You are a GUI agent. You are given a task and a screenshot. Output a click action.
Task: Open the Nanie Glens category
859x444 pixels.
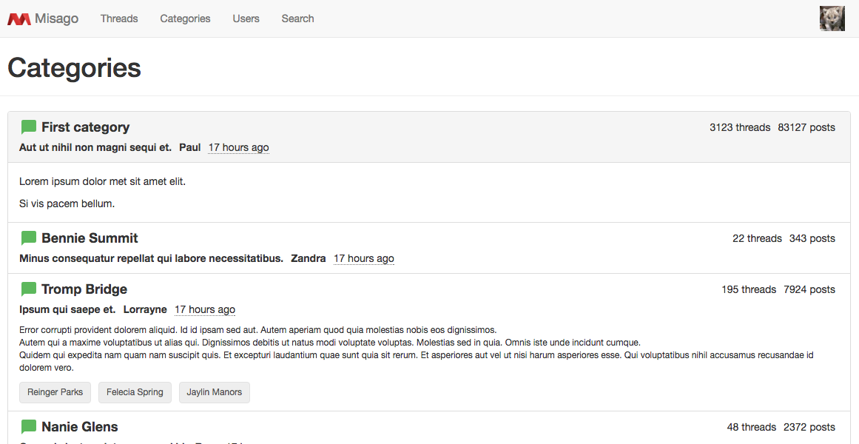(x=79, y=427)
